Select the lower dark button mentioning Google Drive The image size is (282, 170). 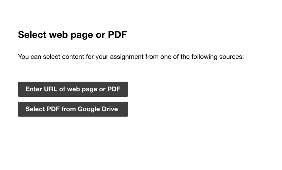tap(73, 109)
